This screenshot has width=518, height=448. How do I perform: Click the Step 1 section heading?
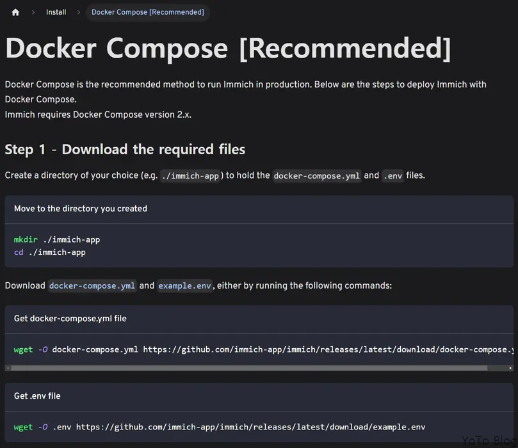(125, 149)
